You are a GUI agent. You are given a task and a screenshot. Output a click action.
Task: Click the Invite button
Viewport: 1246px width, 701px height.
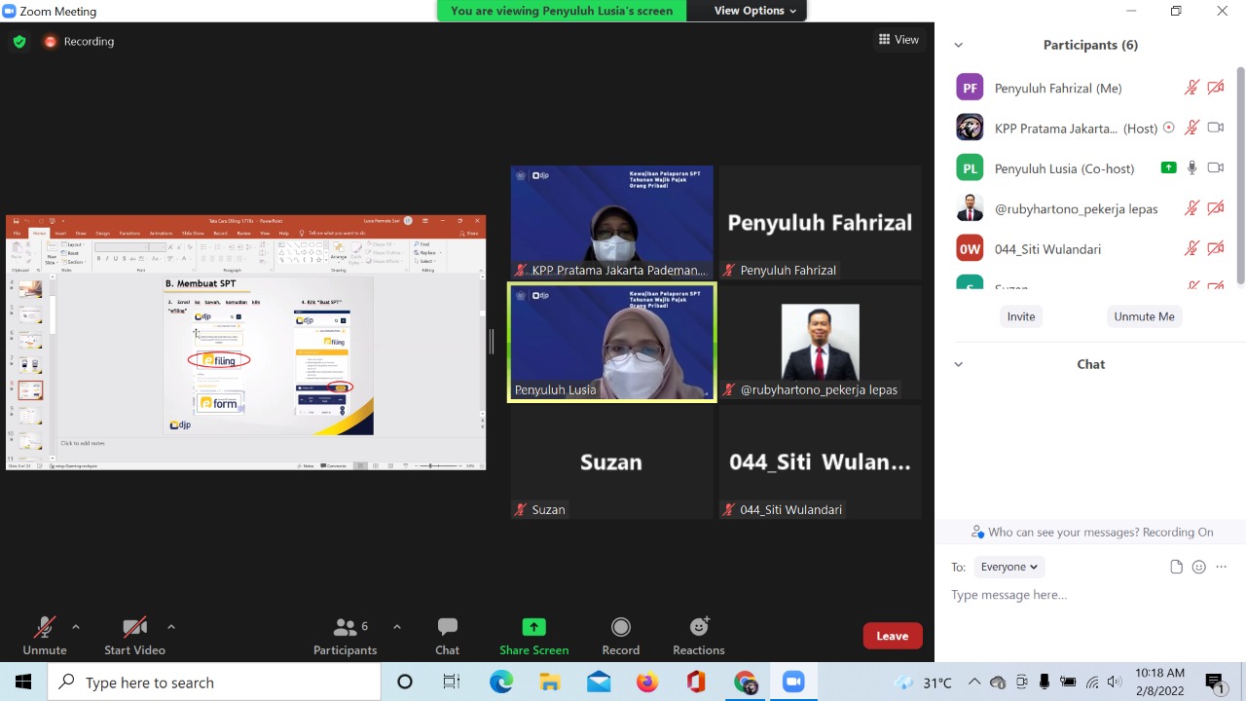click(1021, 316)
